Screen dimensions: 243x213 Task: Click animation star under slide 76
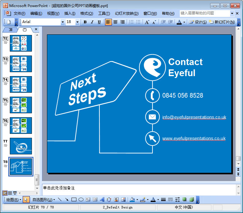(x=6, y=125)
